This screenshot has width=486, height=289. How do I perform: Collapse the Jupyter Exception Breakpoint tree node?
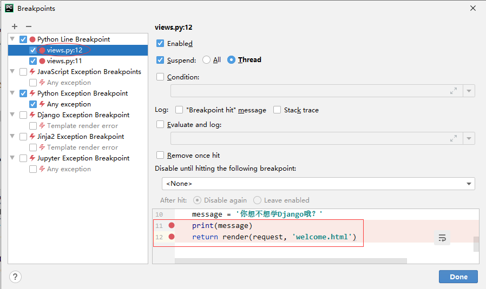[x=12, y=158]
